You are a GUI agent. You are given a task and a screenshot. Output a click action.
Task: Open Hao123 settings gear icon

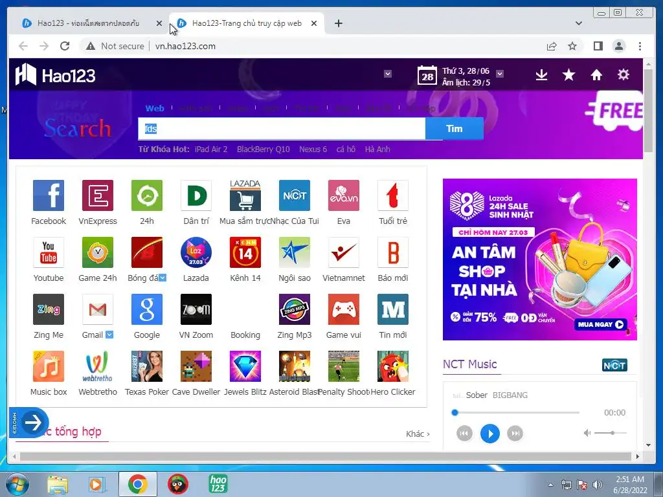tap(624, 75)
